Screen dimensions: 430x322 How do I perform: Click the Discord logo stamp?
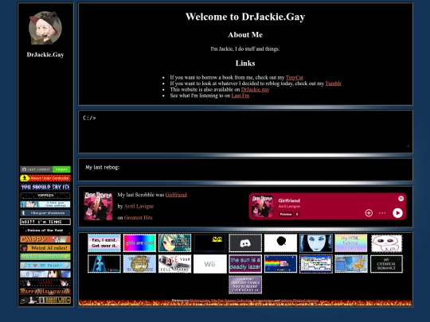(245, 242)
